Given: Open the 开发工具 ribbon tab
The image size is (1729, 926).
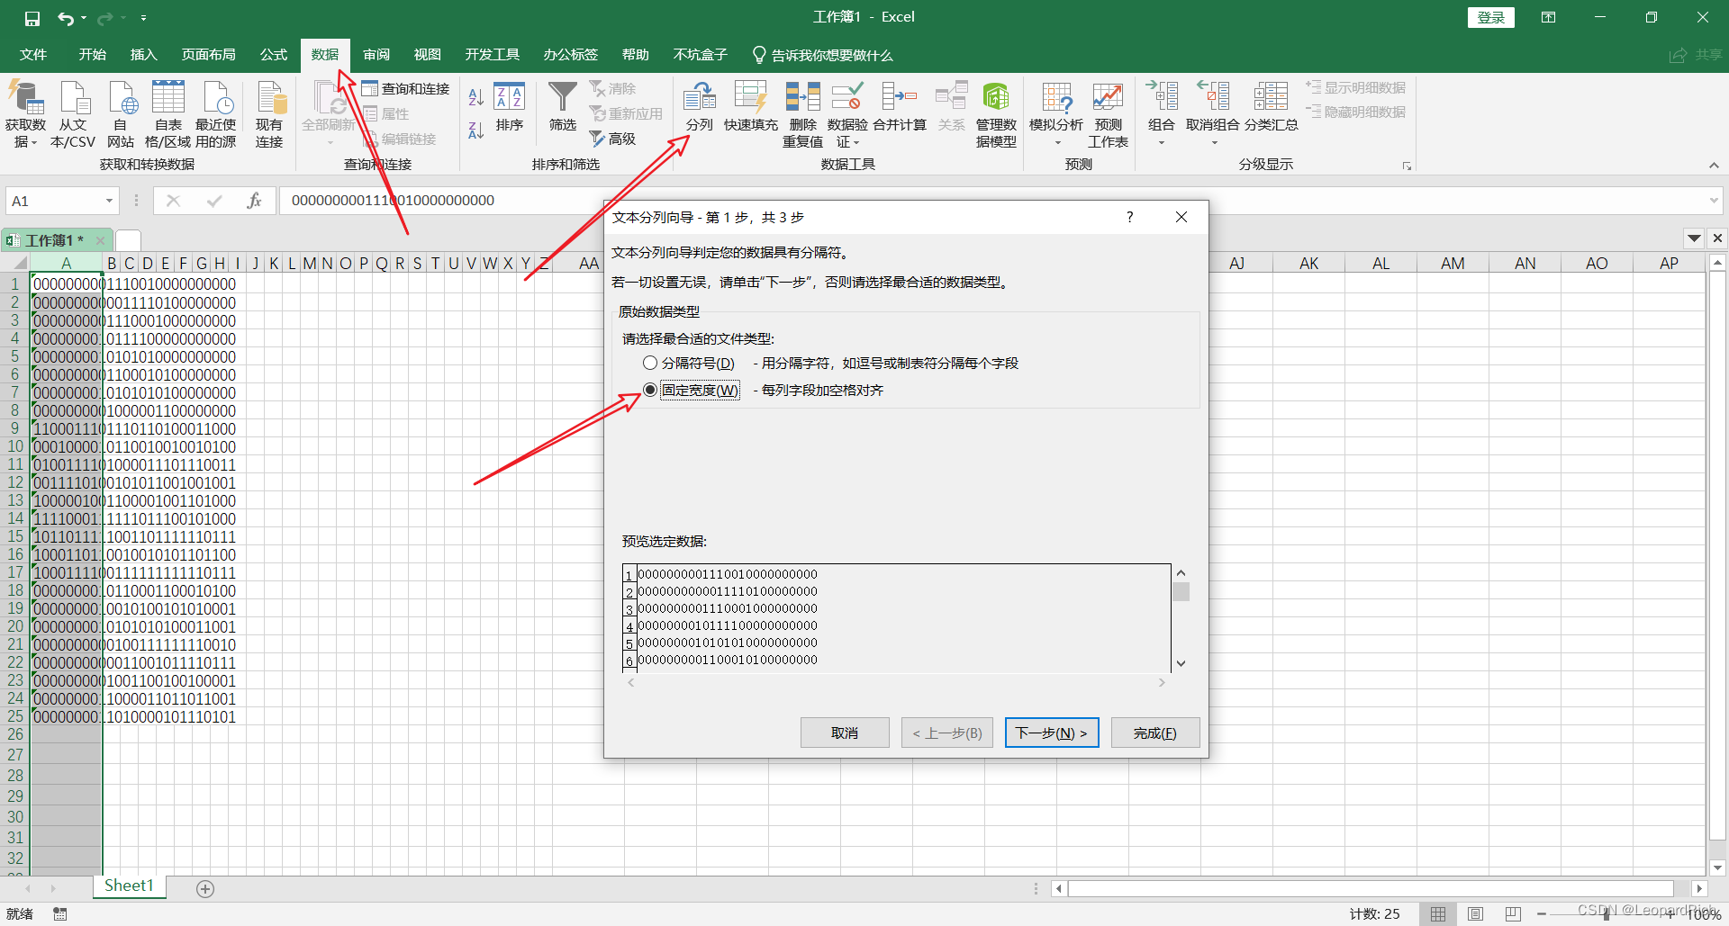Looking at the screenshot, I should (x=492, y=54).
